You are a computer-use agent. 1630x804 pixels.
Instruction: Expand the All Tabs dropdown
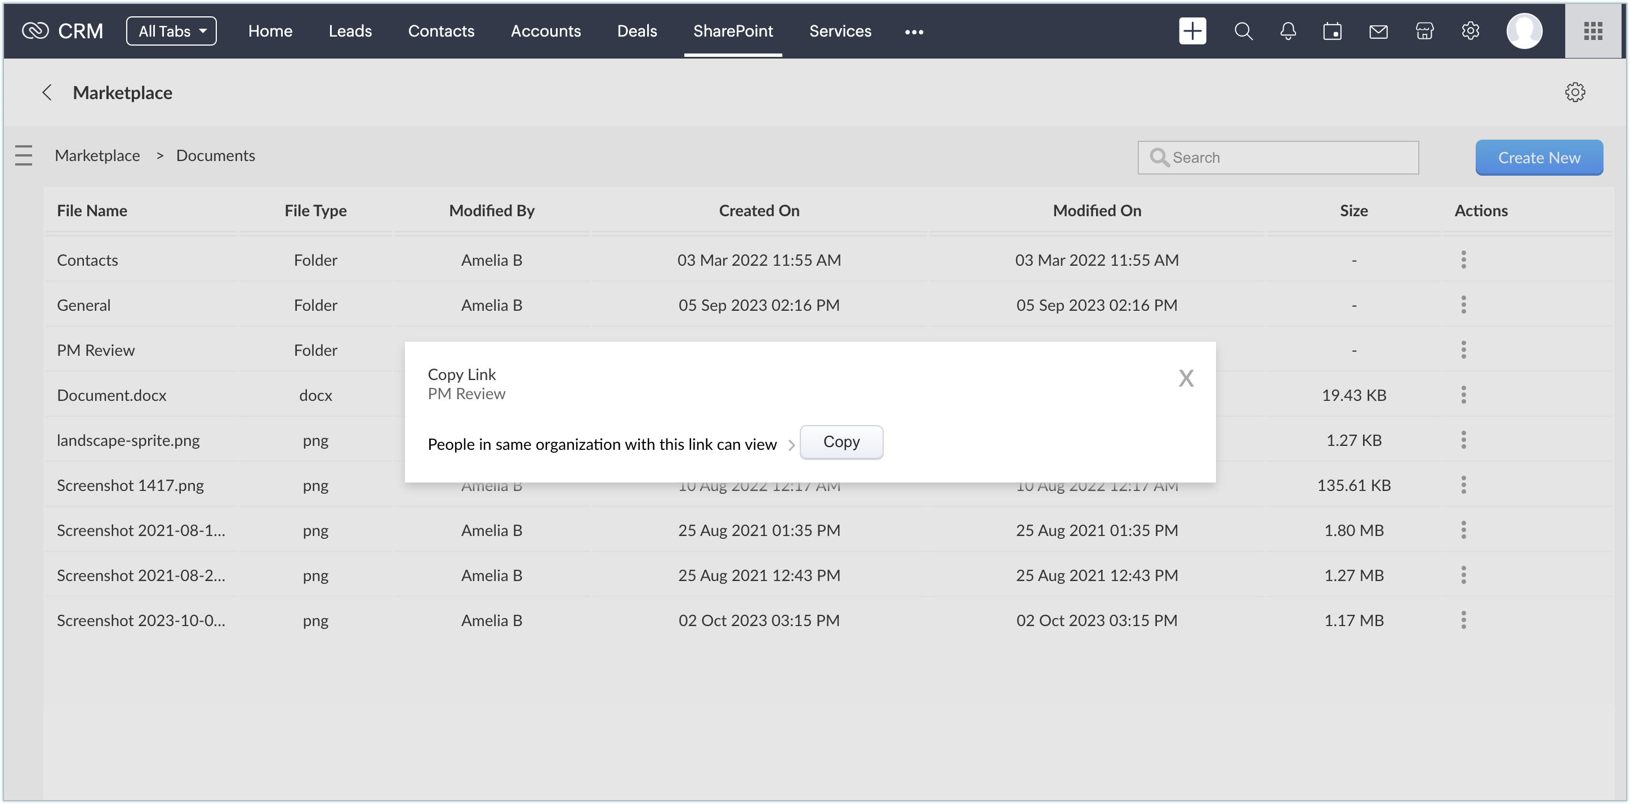[171, 31]
